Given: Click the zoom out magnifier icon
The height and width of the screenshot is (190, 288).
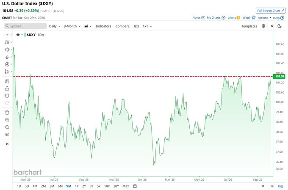Looking at the screenshot, I should tap(7, 127).
